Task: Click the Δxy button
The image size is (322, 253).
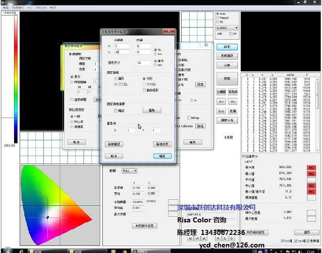Action: [x=221, y=111]
